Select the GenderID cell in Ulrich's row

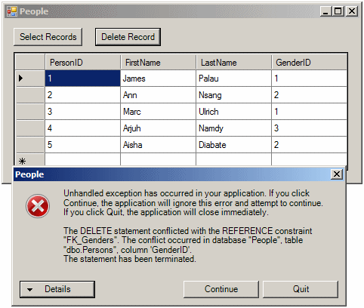pyautogui.click(x=309, y=112)
